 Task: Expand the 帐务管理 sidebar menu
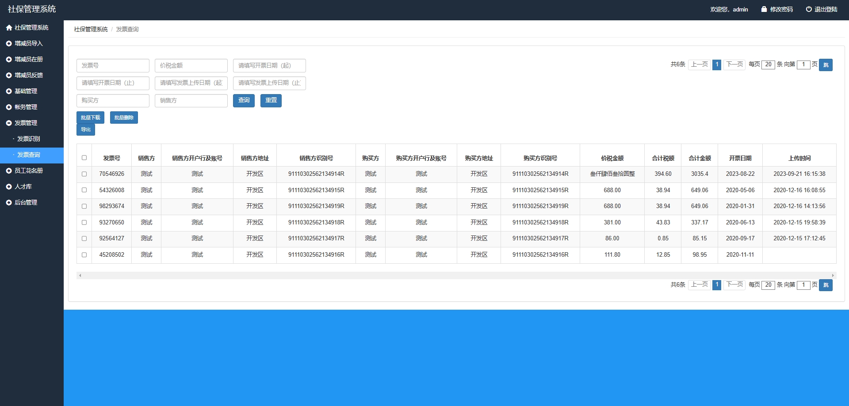click(x=32, y=107)
